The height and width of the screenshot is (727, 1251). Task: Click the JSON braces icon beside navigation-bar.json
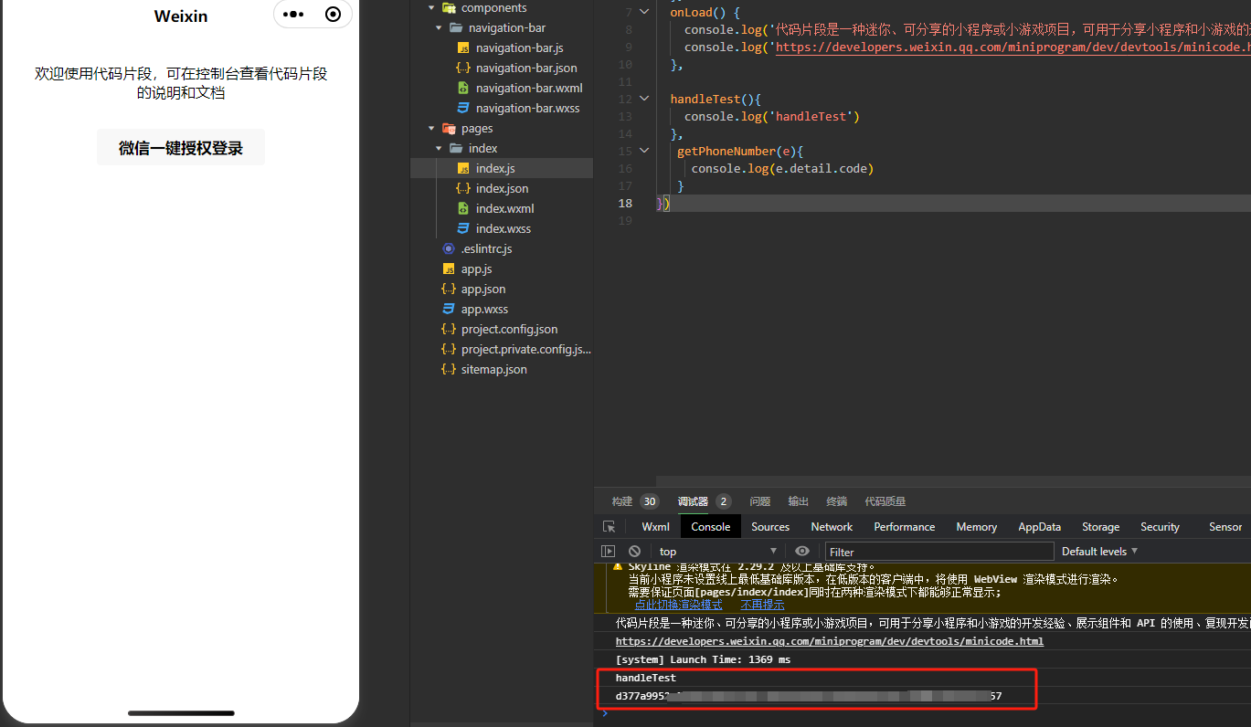click(x=463, y=68)
